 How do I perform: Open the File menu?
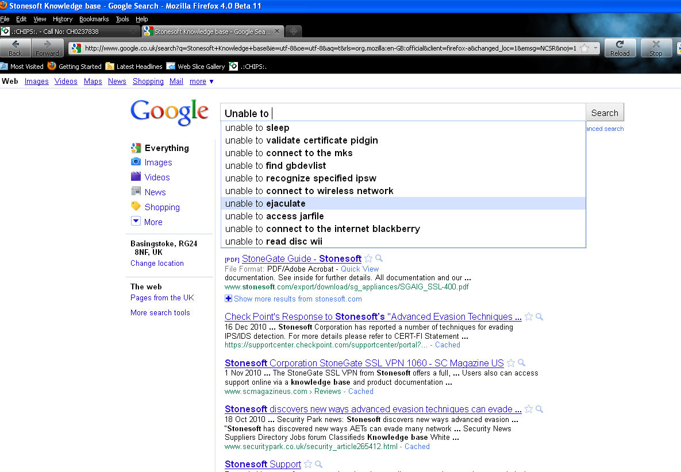[5, 19]
